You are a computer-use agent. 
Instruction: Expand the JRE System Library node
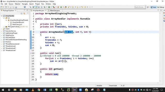pos(4,27)
